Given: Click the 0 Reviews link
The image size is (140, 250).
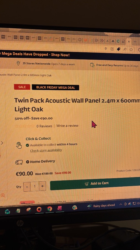Looking at the screenshot, I should (x=44, y=126).
